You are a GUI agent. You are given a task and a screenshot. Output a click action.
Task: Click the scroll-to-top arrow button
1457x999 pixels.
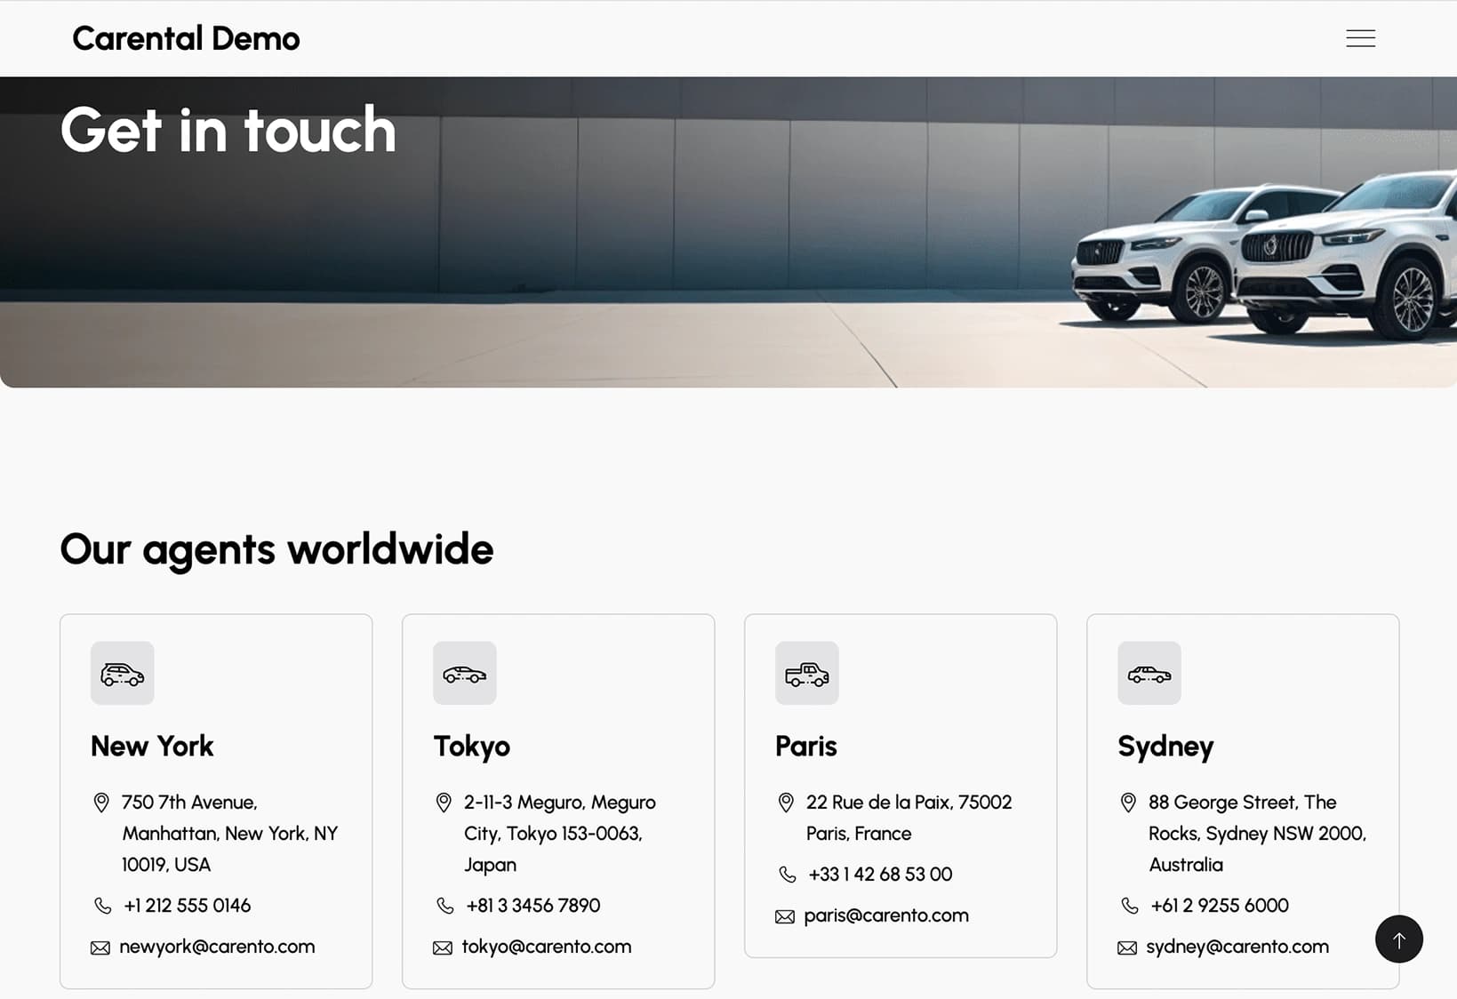point(1398,939)
